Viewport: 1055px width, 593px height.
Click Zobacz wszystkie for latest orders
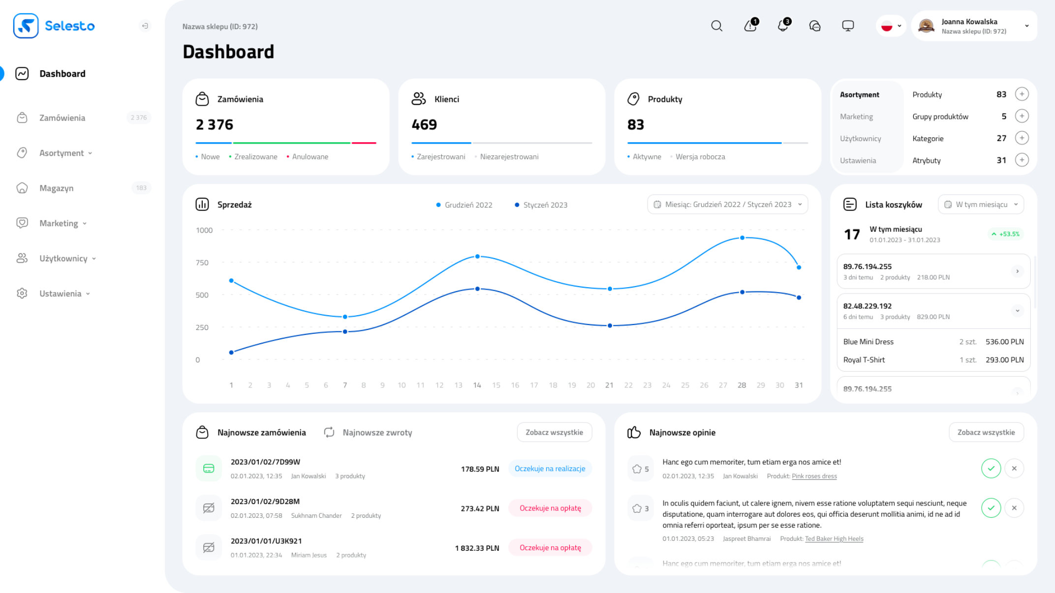pyautogui.click(x=554, y=432)
